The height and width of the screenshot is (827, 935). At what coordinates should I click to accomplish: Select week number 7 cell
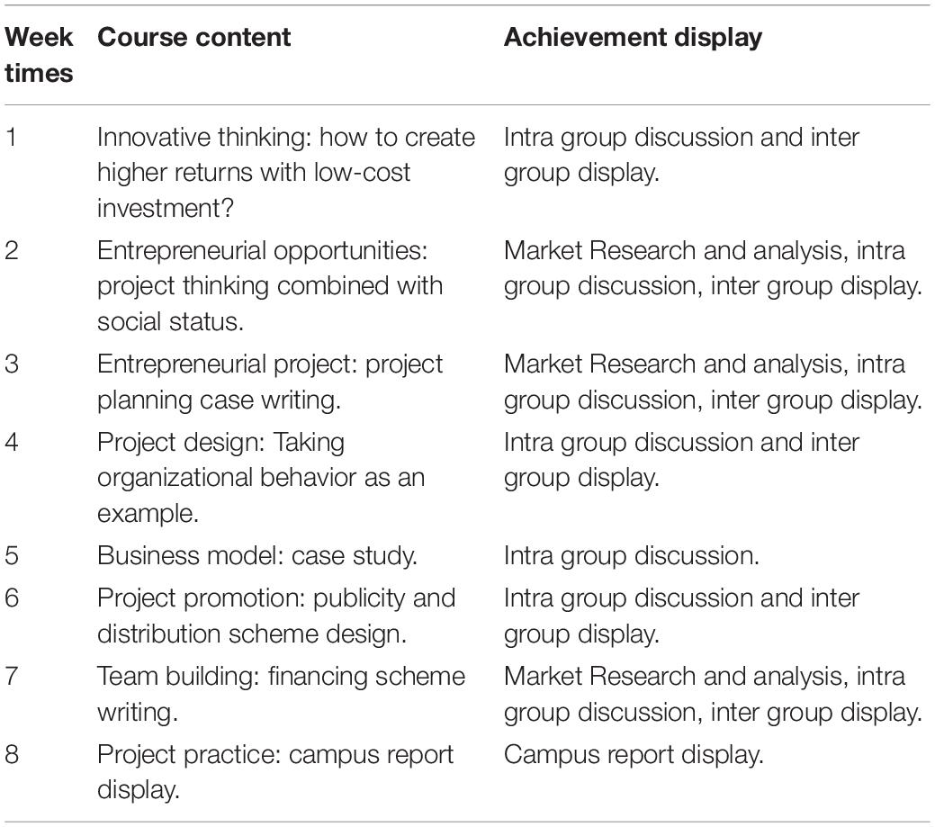tap(12, 676)
